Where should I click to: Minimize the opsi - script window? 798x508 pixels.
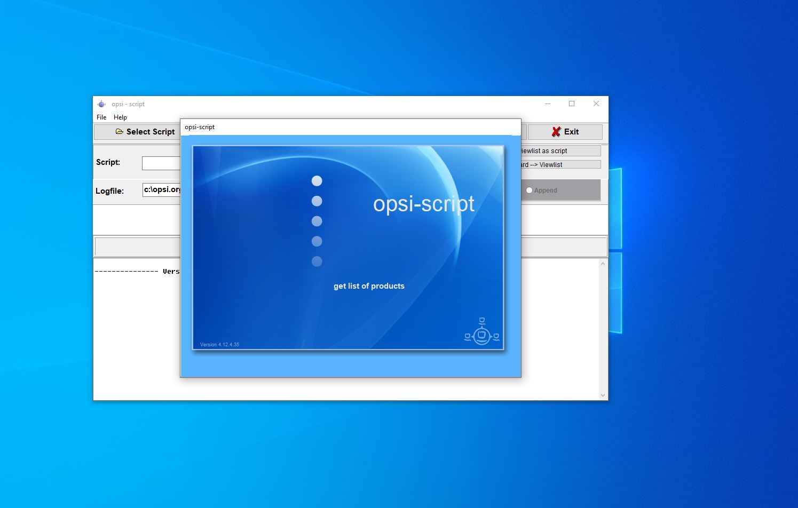(548, 104)
